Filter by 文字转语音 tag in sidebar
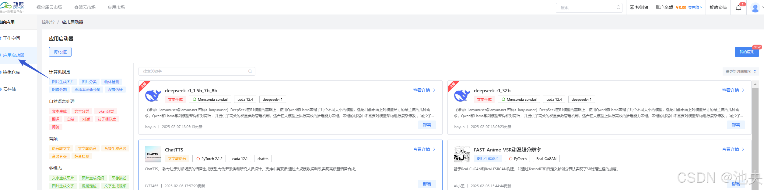Viewport: 764px width, 190px height. (87, 149)
